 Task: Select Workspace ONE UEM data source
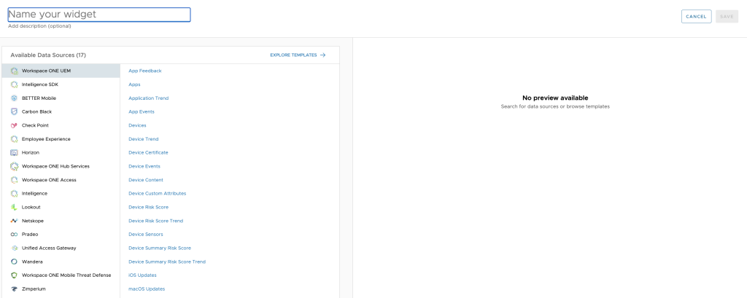coord(61,71)
